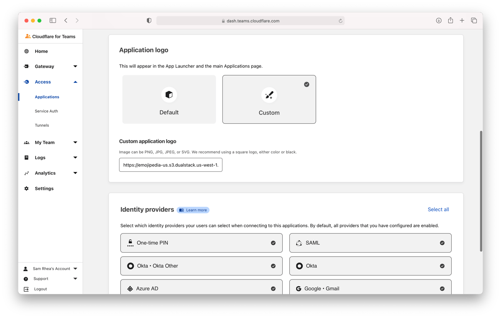Open Applications under Access
This screenshot has width=501, height=318.
click(x=47, y=97)
